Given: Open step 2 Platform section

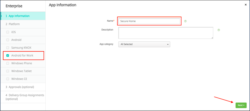Looking at the screenshot, I should tap(13, 24).
